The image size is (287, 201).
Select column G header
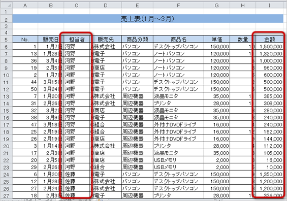[x=217, y=5]
